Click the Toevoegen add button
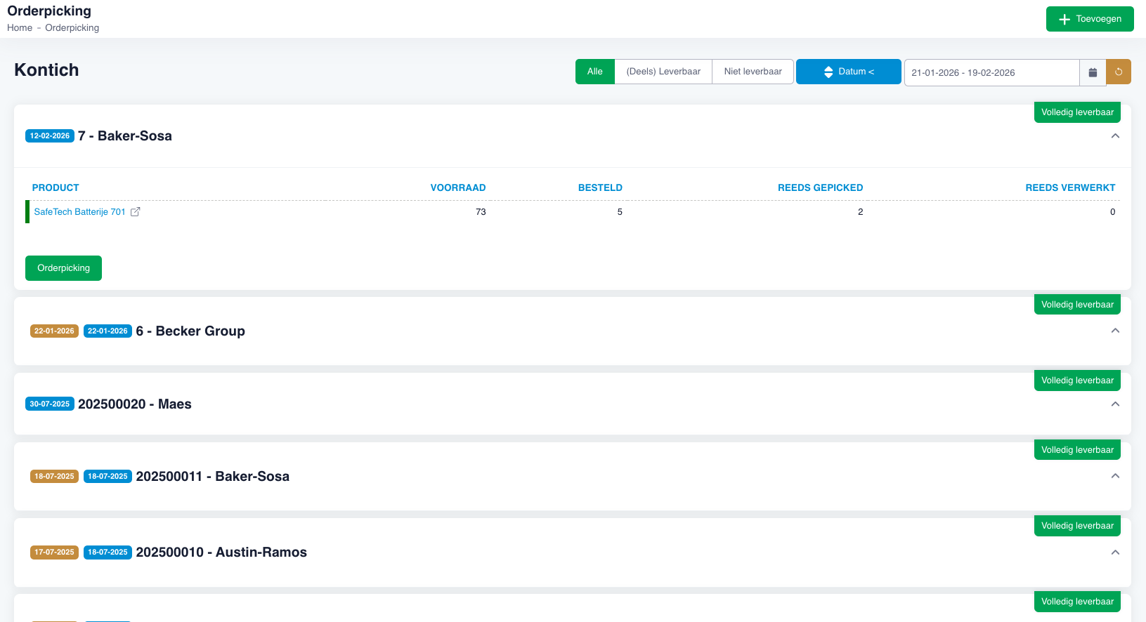The image size is (1146, 622). click(1089, 19)
